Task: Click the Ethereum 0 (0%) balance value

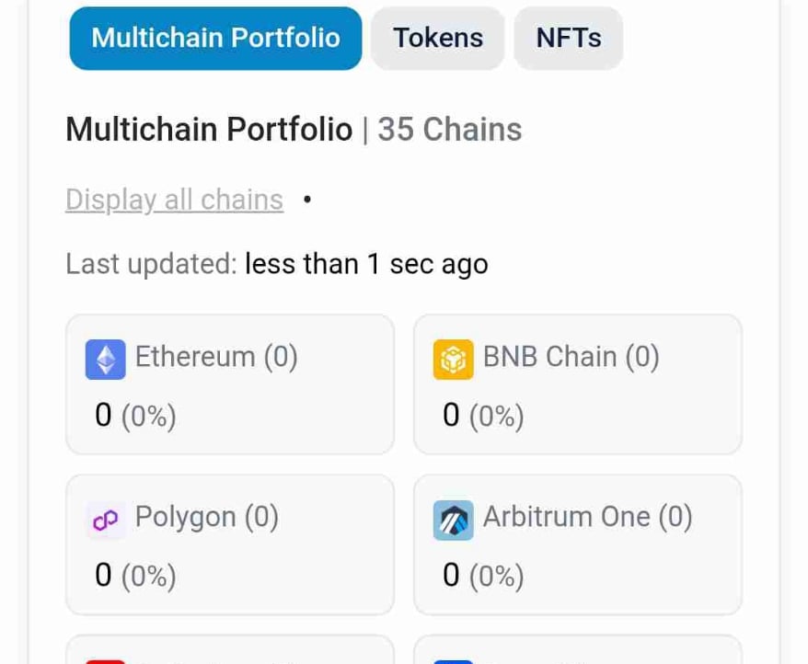Action: 135,416
